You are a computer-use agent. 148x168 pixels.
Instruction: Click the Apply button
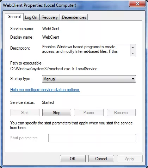click(x=130, y=159)
